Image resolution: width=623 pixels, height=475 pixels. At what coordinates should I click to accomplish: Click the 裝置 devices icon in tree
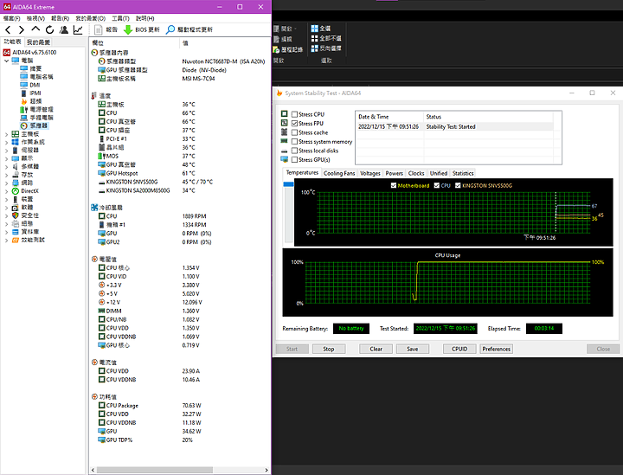click(15, 199)
